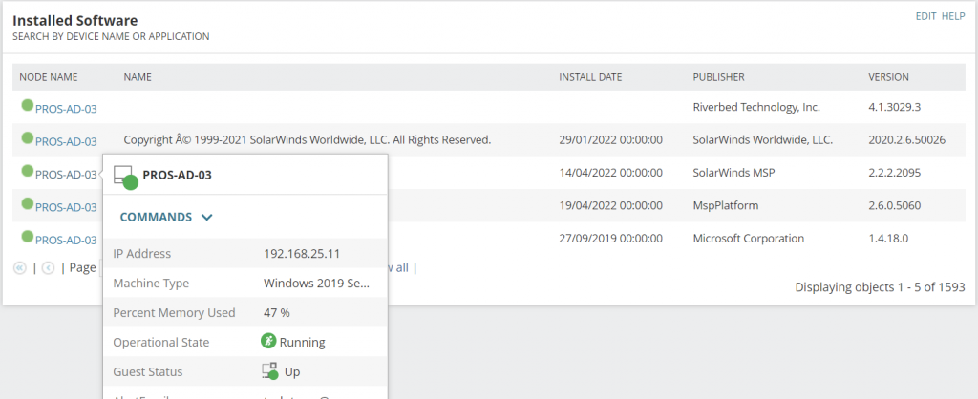978x399 pixels.
Task: Click publisher SolarWinds Worldwide, LLC.
Action: point(763,140)
